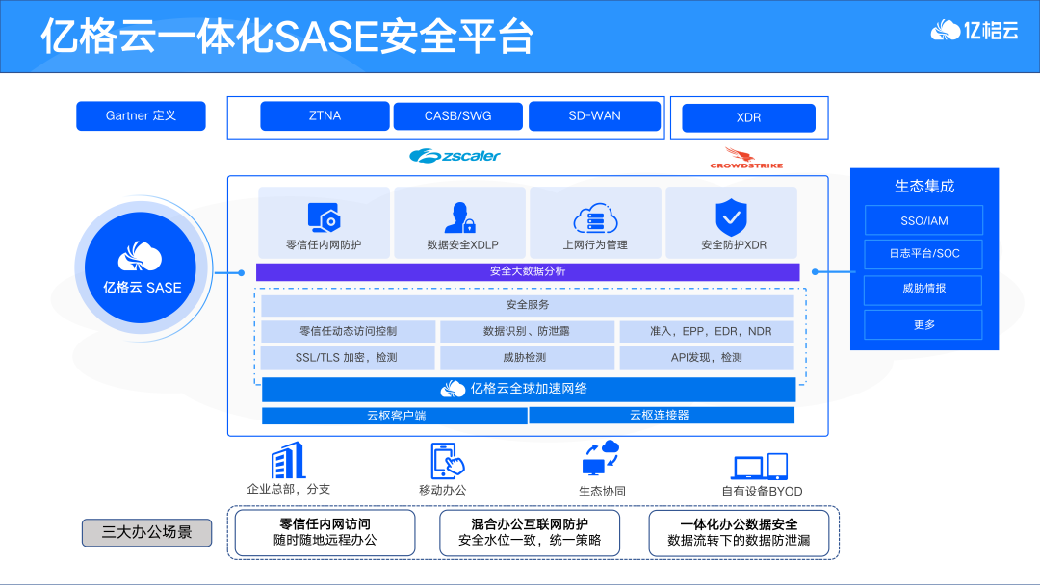The height and width of the screenshot is (585, 1040).
Task: Select the 零信任内网防护 shield icon
Action: [x=324, y=216]
